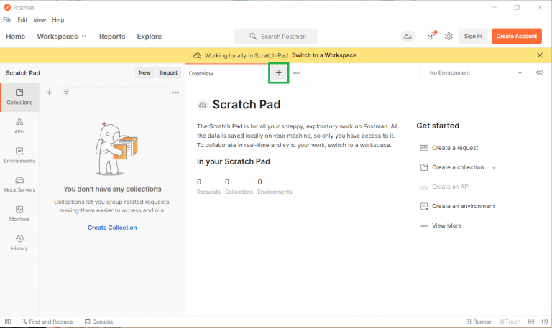
Task: Click the cloud sync status icon
Action: (408, 37)
